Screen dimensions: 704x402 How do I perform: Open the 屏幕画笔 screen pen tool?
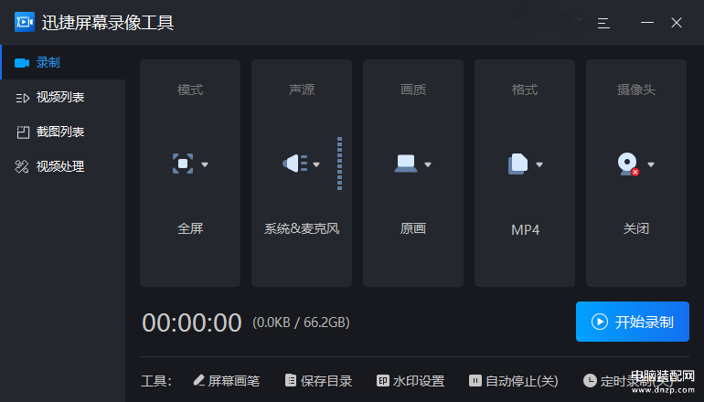point(227,381)
